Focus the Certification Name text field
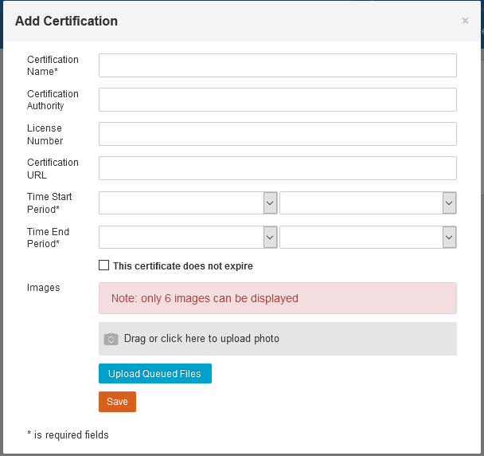This screenshot has height=456, width=484. coord(277,65)
